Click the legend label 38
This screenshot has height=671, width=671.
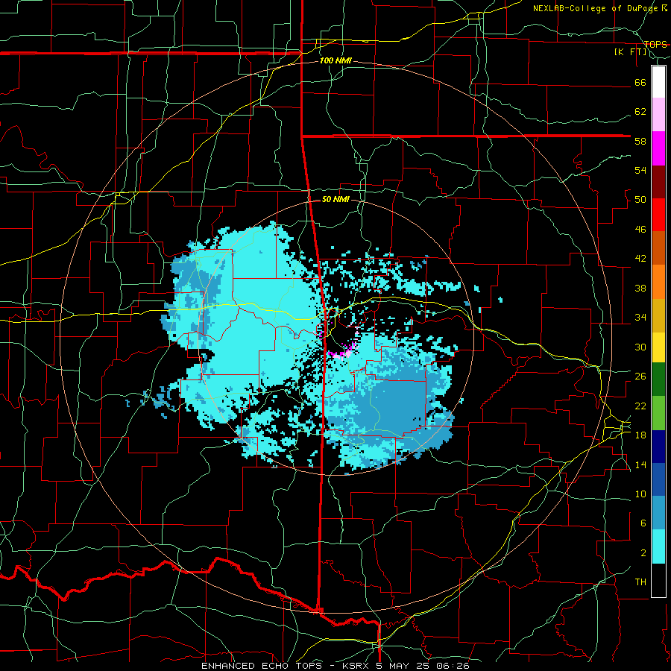[x=640, y=288]
